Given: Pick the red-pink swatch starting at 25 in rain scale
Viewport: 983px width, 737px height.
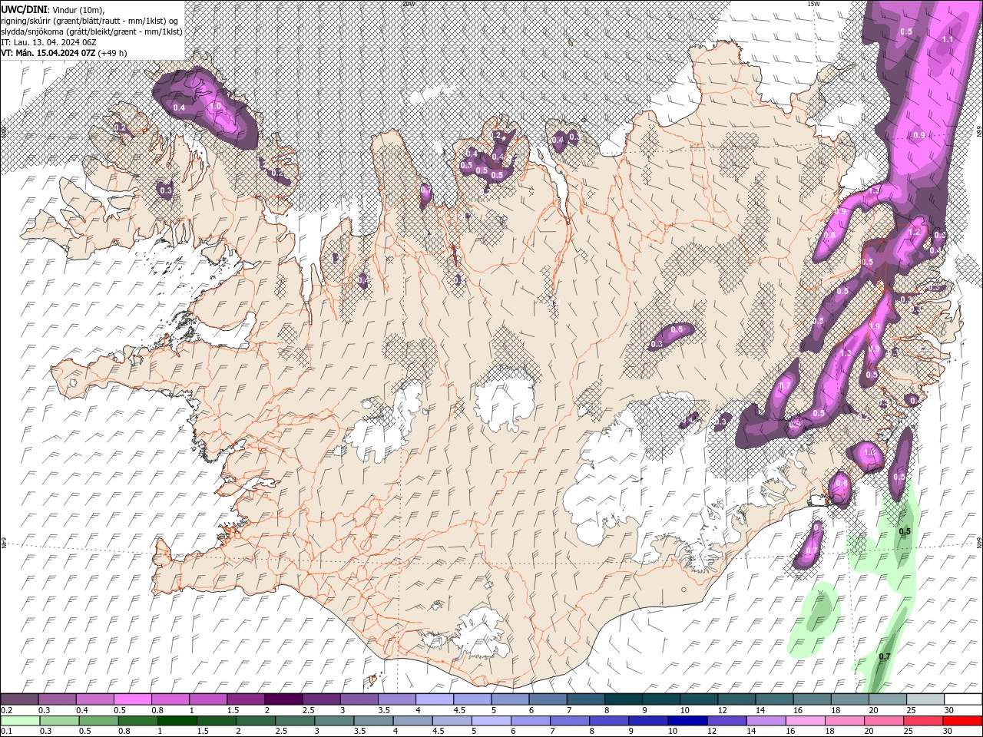Looking at the screenshot, I should (924, 721).
